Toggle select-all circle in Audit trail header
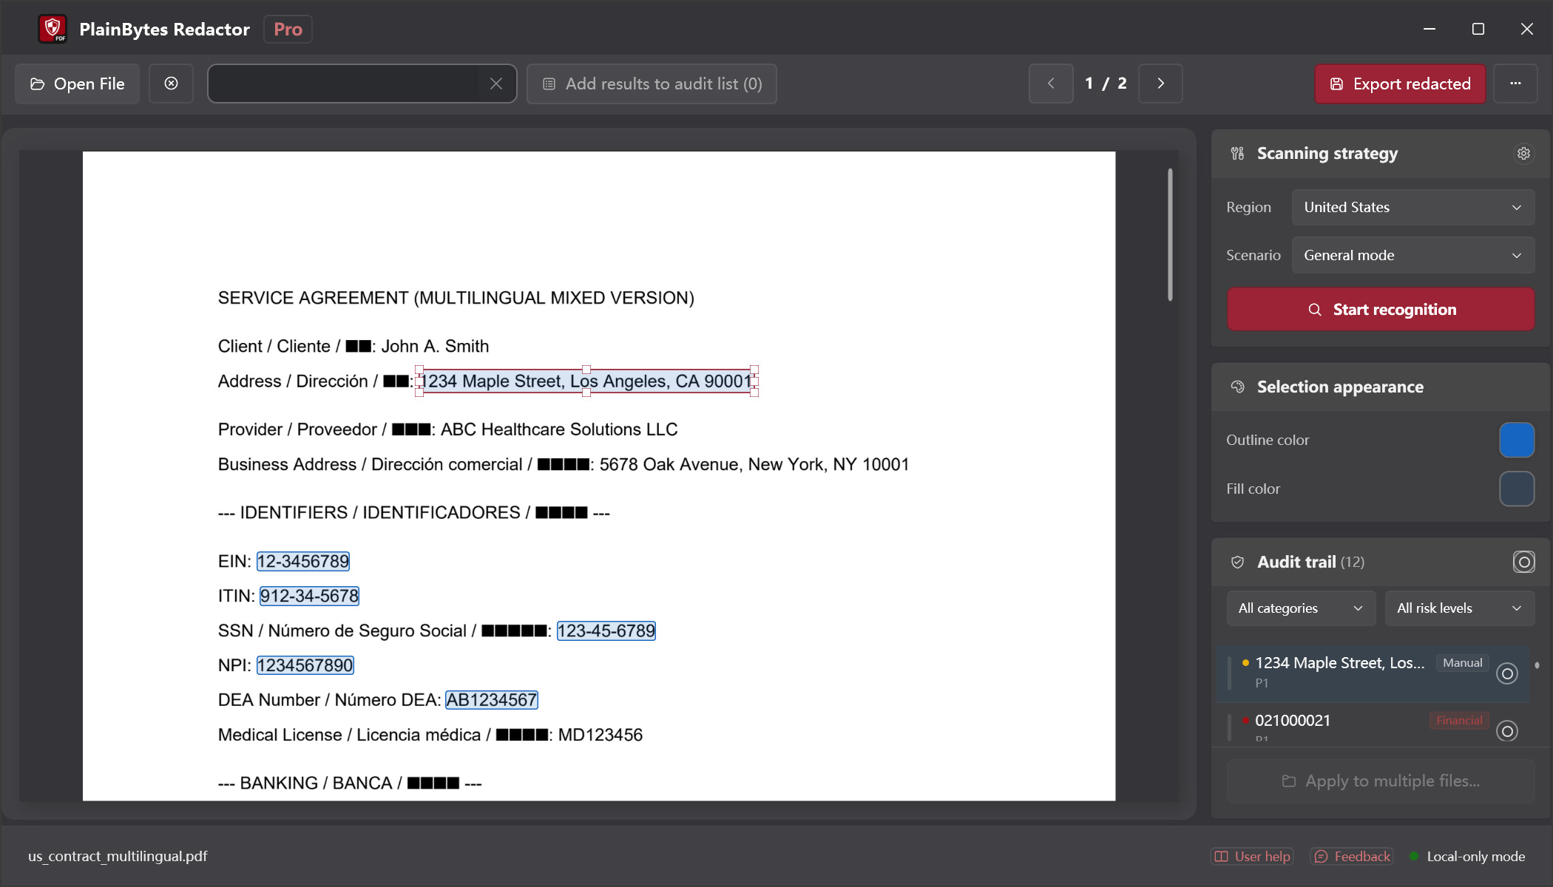 [x=1523, y=563]
